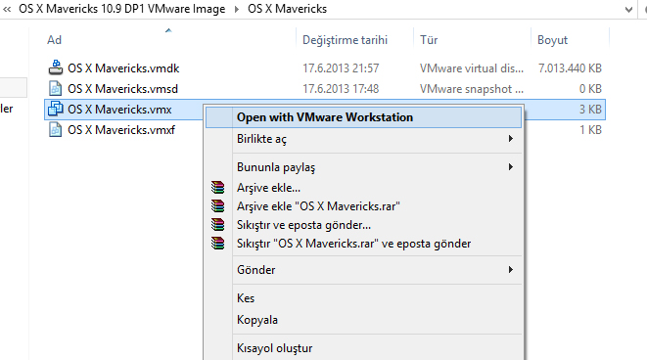Click WinRAR icon beside 'Sıkıştır "OS X Mavericks.rar" ve eposta gönder'

coord(218,244)
